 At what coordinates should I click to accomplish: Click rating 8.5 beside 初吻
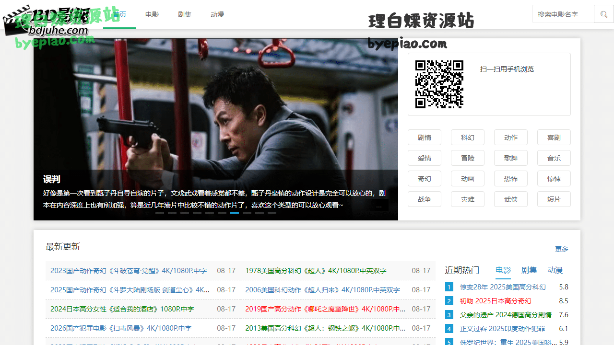click(564, 301)
